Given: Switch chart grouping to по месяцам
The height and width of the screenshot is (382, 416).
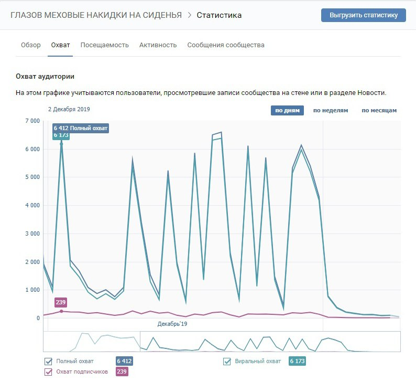Looking at the screenshot, I should coord(379,110).
